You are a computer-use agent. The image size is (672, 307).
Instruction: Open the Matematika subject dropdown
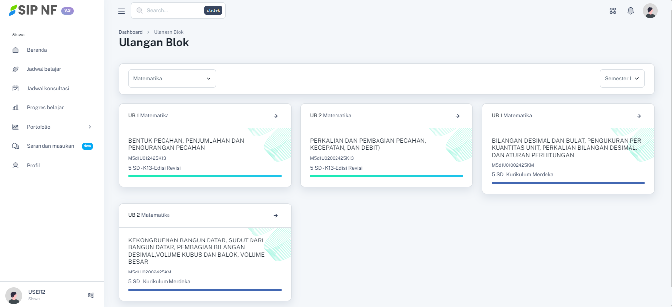pyautogui.click(x=172, y=78)
